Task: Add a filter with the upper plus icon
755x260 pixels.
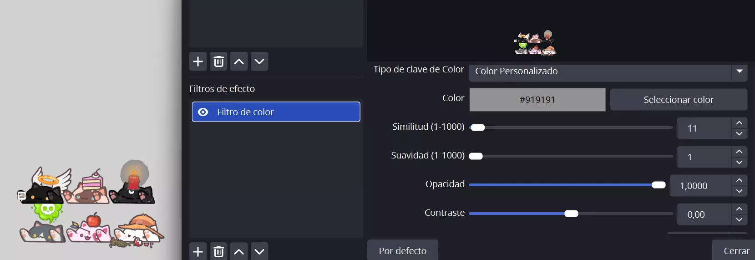Action: pyautogui.click(x=198, y=61)
